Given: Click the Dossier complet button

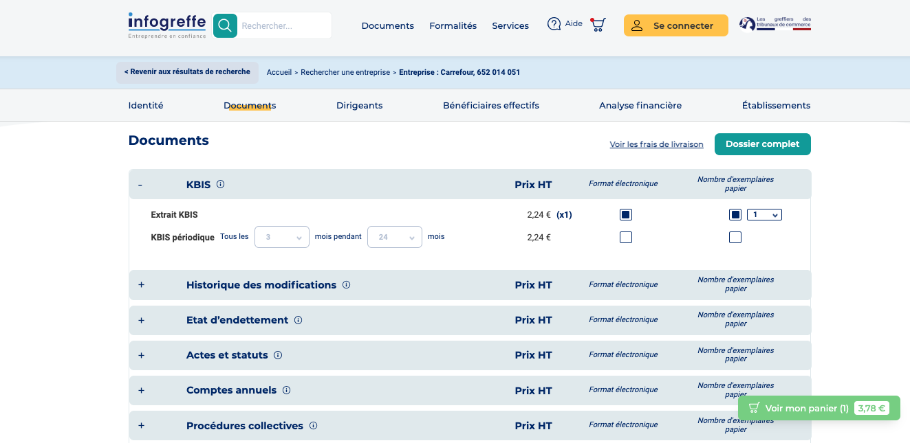Looking at the screenshot, I should 763,144.
